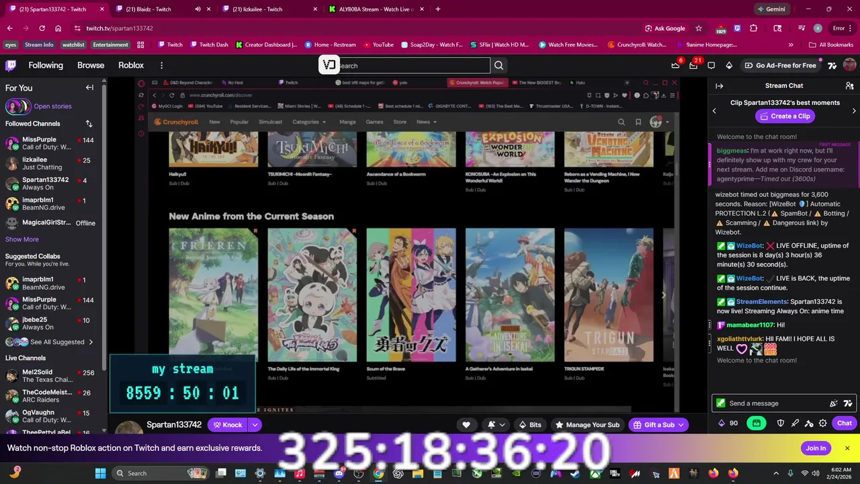Image resolution: width=860 pixels, height=484 pixels.
Task: Click the Twitch logo home icon
Action: coord(11,65)
